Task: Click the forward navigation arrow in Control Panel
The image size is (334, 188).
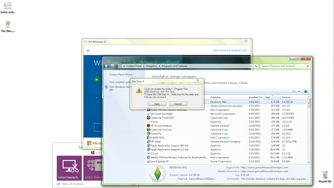Action: (x=112, y=66)
